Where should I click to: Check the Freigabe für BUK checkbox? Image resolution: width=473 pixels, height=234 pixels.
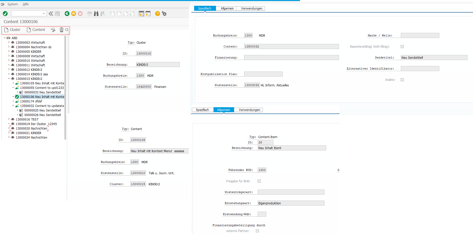[x=259, y=181]
